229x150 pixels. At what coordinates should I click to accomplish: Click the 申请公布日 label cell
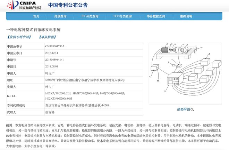click(x=25, y=53)
